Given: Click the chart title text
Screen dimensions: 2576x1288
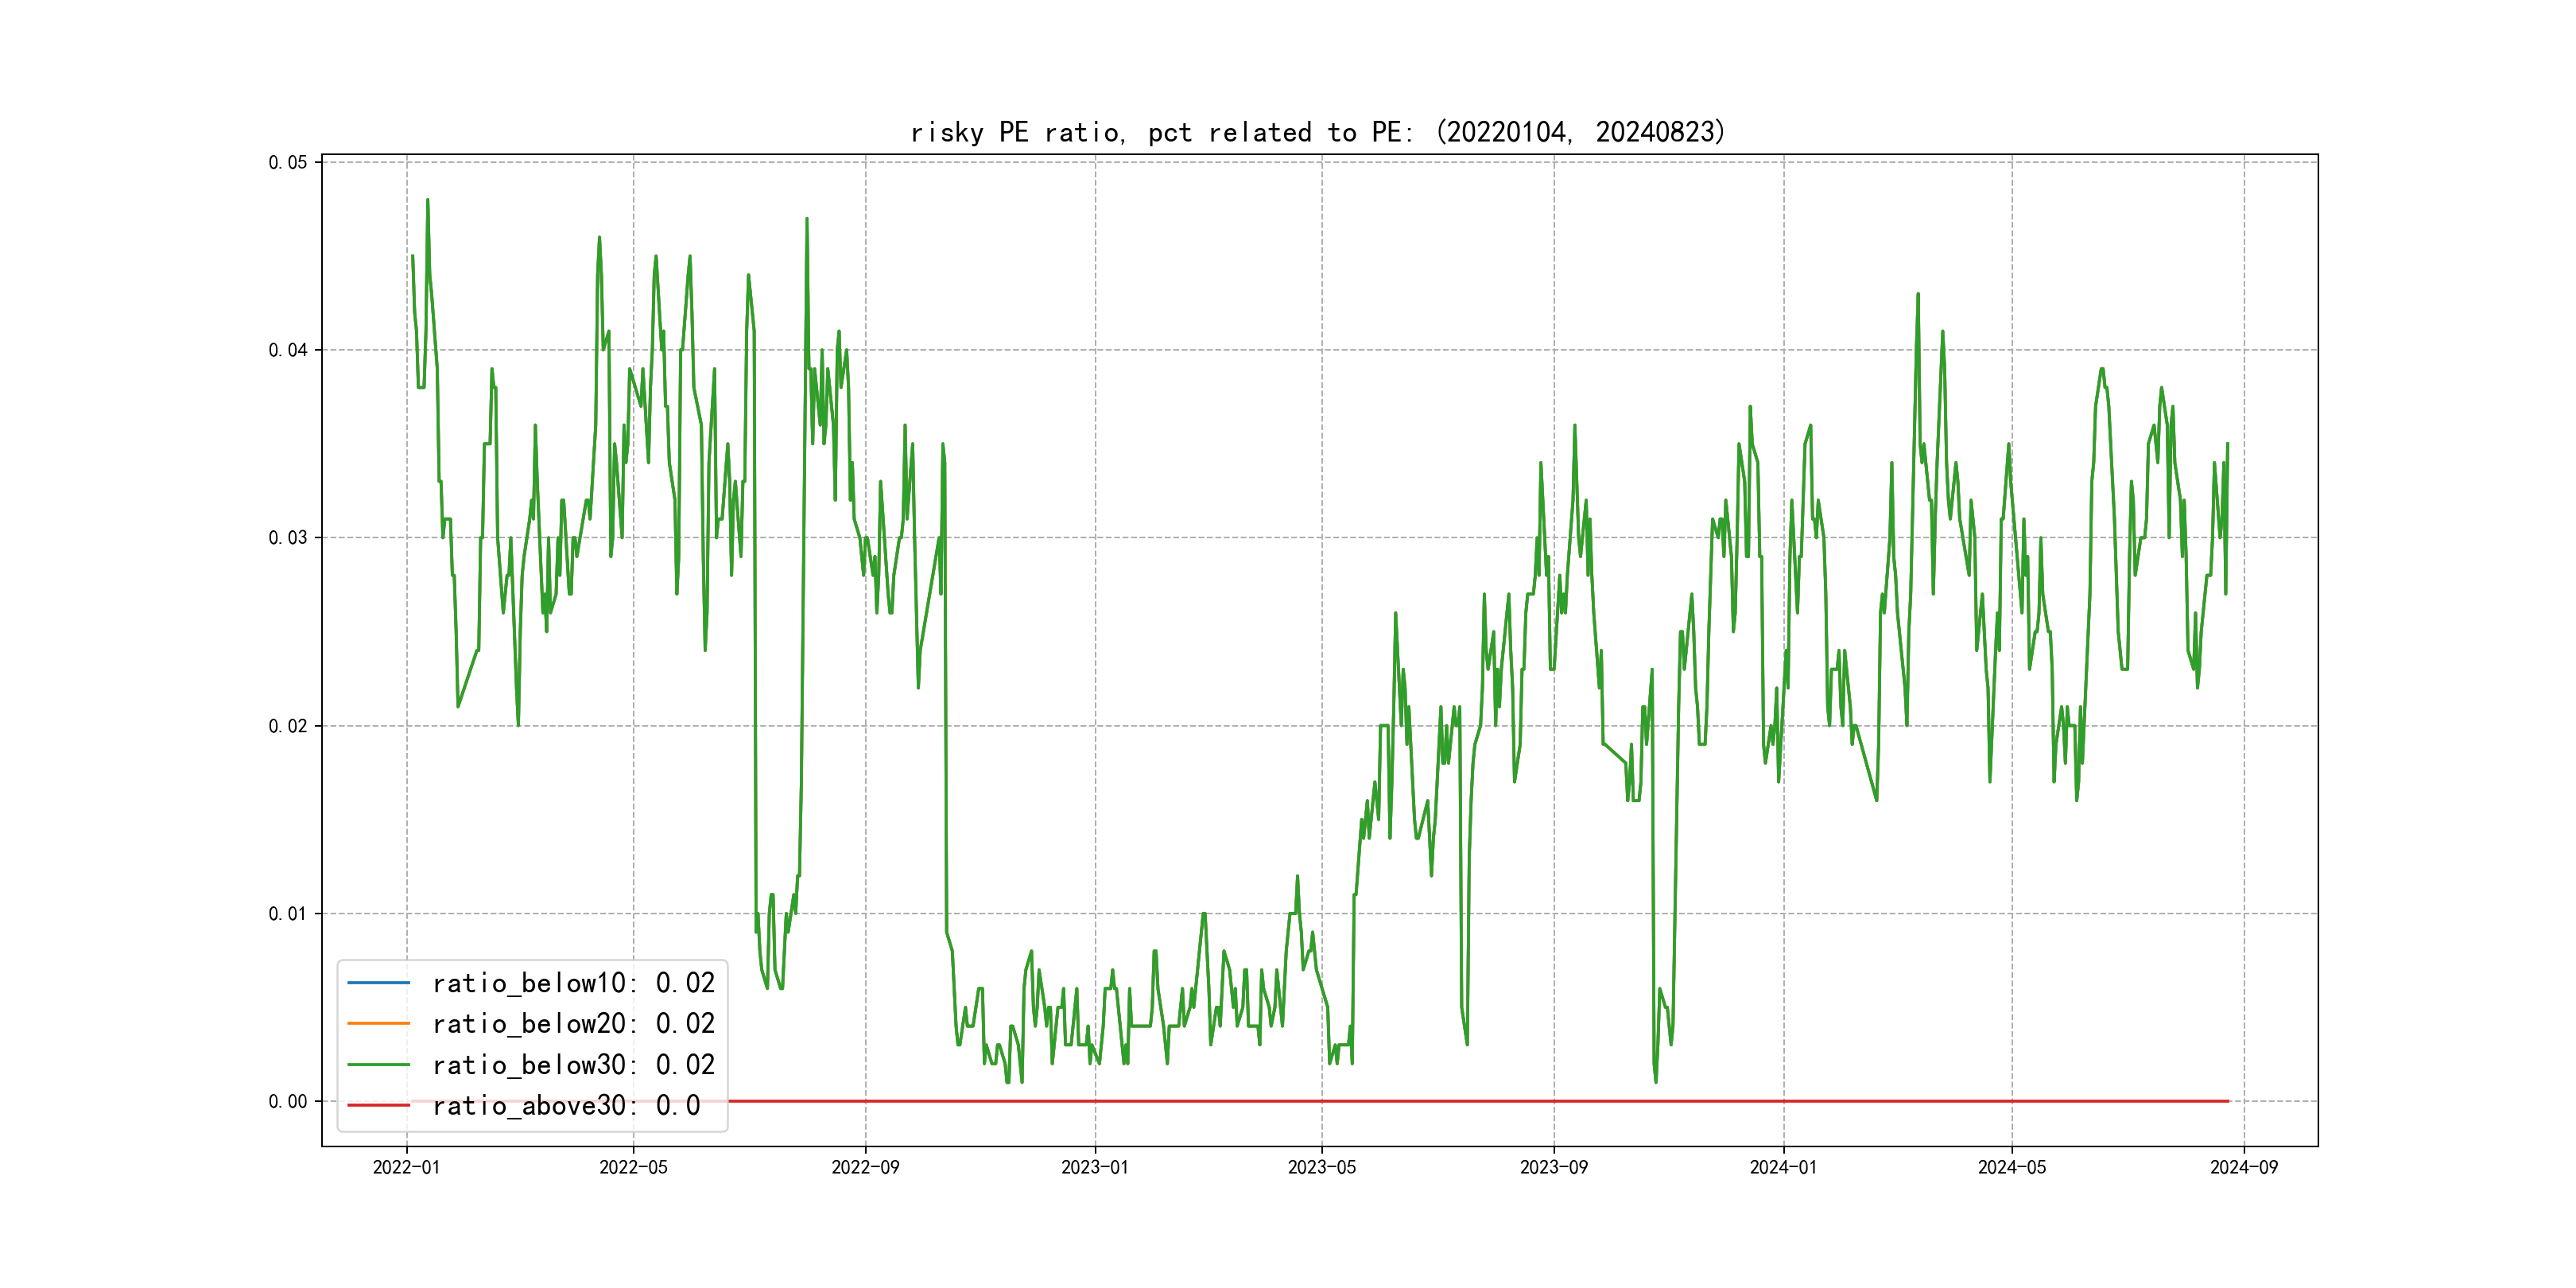Looking at the screenshot, I should click(1318, 132).
